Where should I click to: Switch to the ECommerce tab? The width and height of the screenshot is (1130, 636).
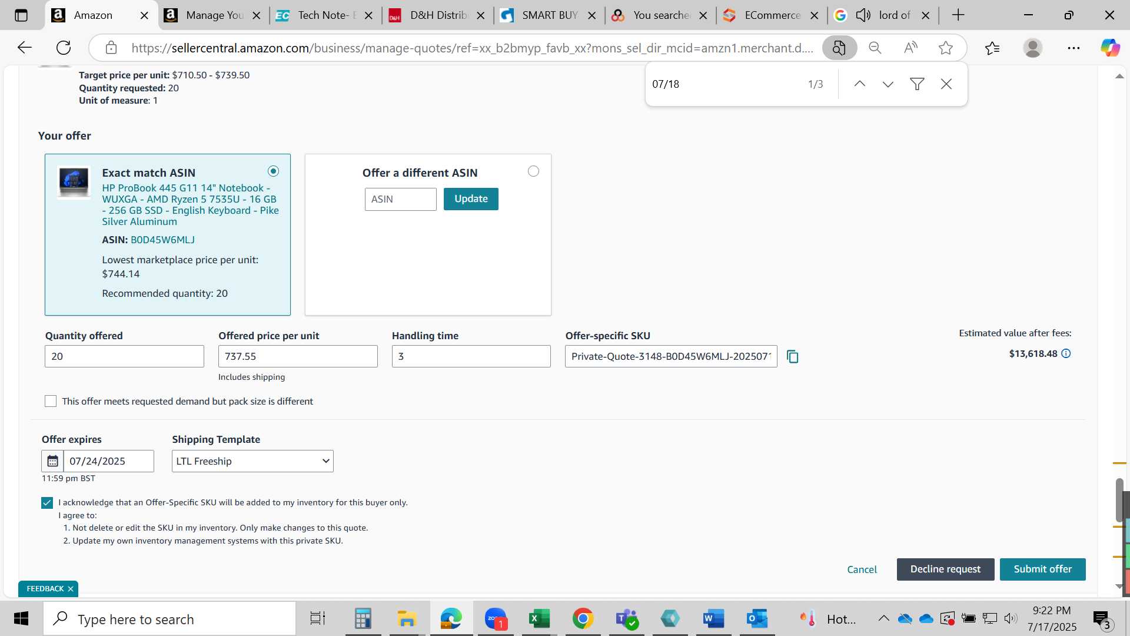tap(772, 15)
